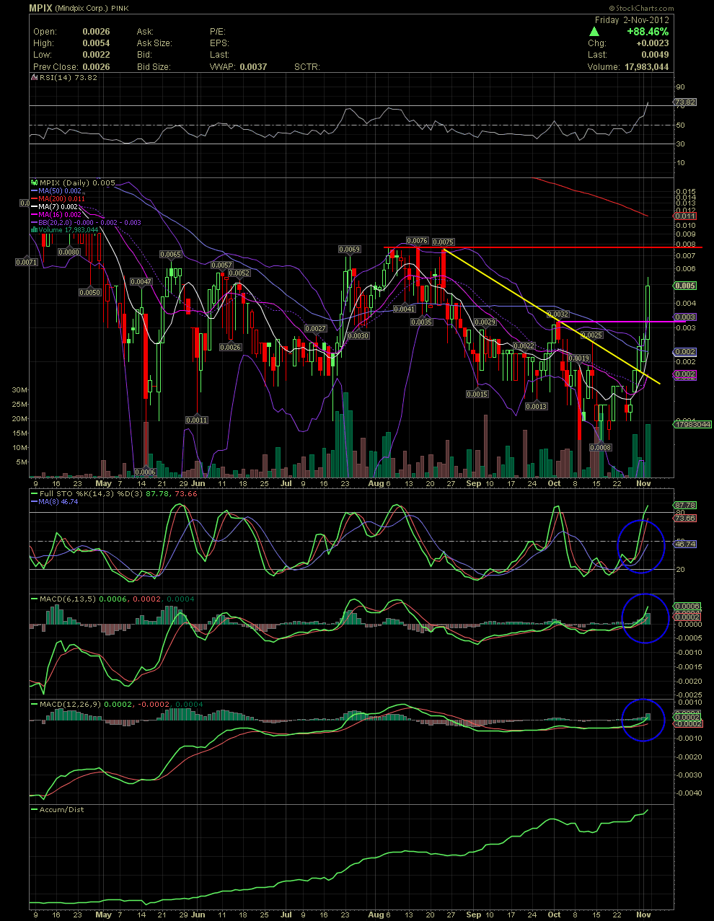Click the 0.0011 price label
This screenshot has height=921, width=714.
[x=196, y=420]
